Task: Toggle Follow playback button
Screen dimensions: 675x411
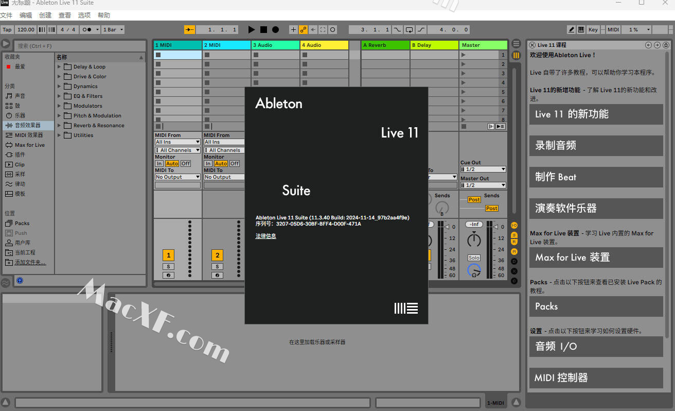Action: tap(190, 30)
